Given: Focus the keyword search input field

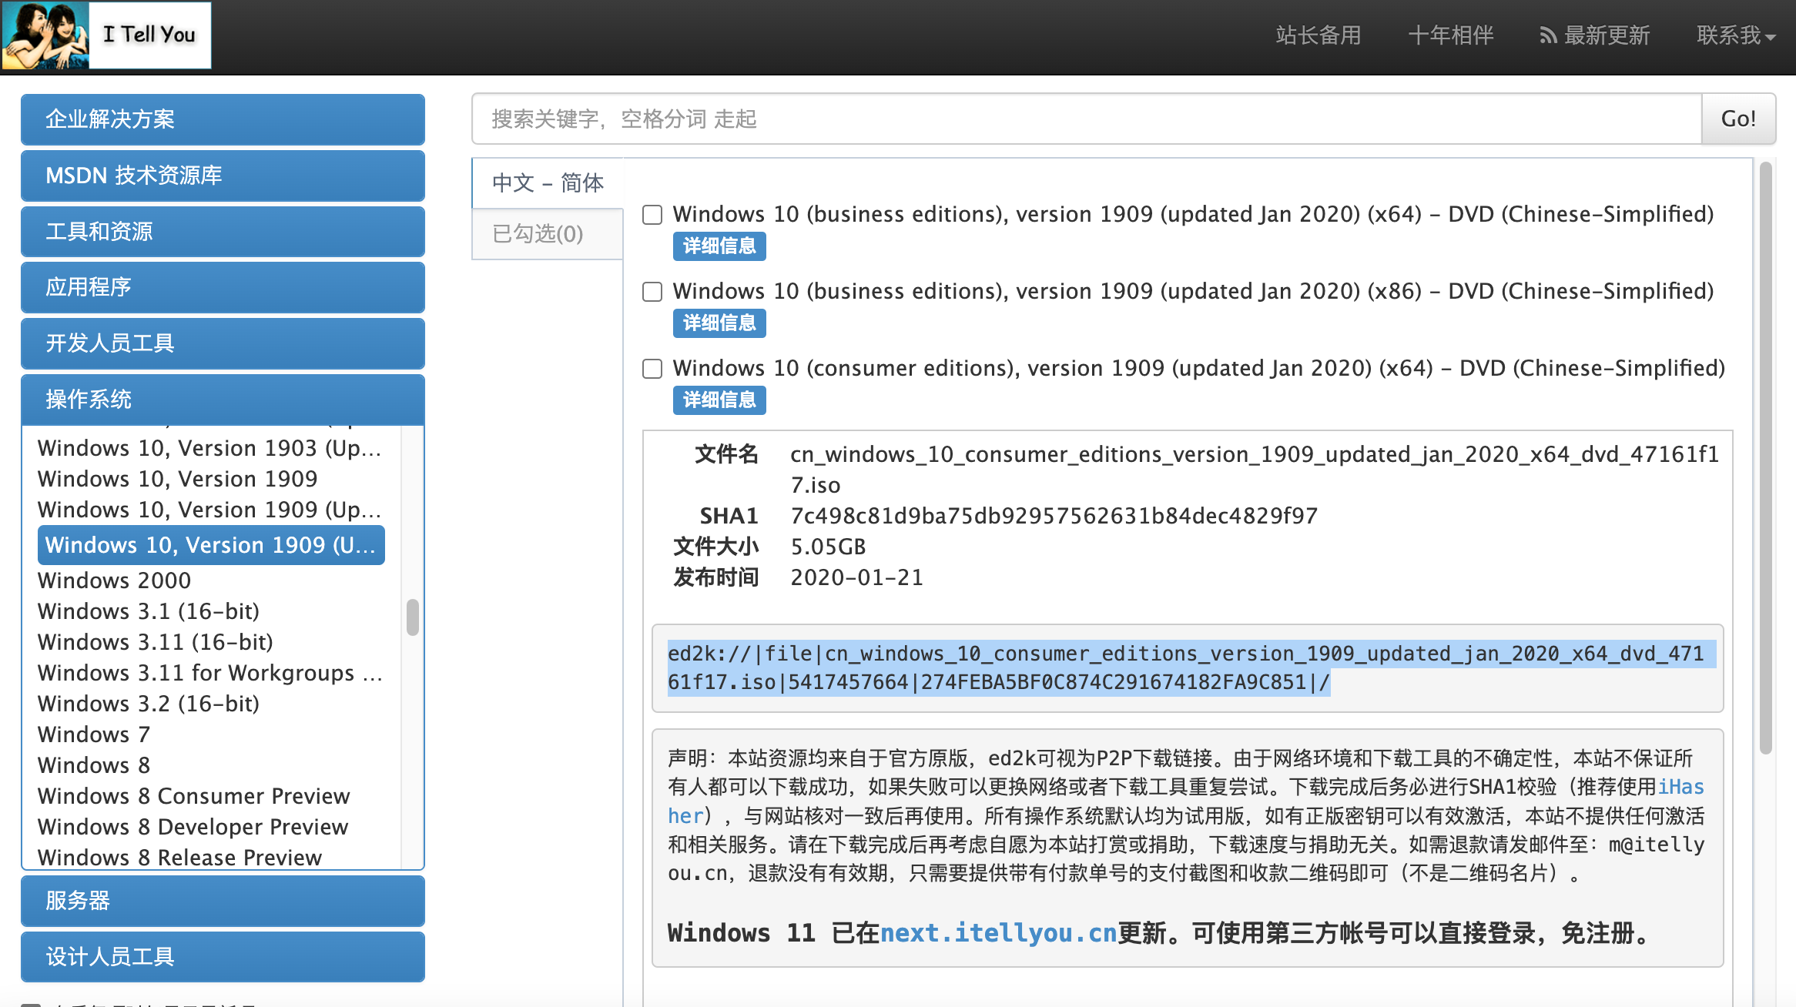Looking at the screenshot, I should pyautogui.click(x=1086, y=119).
